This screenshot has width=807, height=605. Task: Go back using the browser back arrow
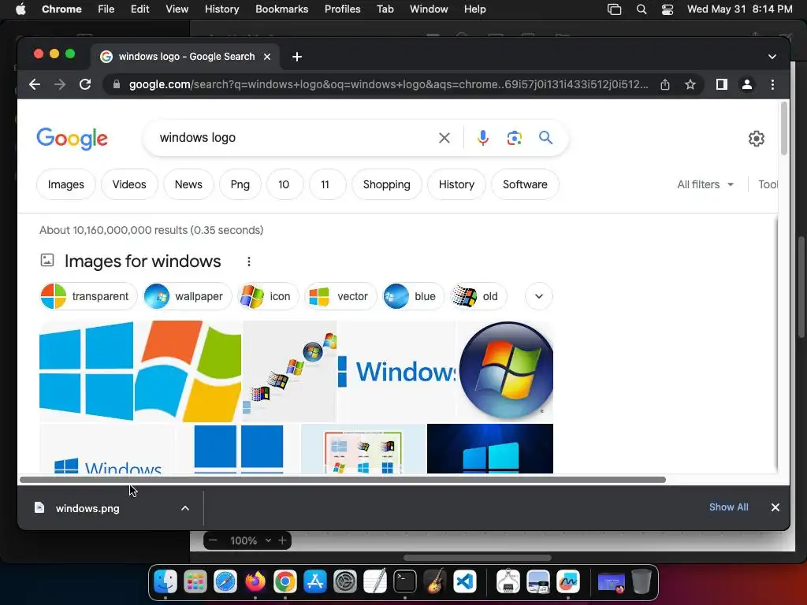35,84
